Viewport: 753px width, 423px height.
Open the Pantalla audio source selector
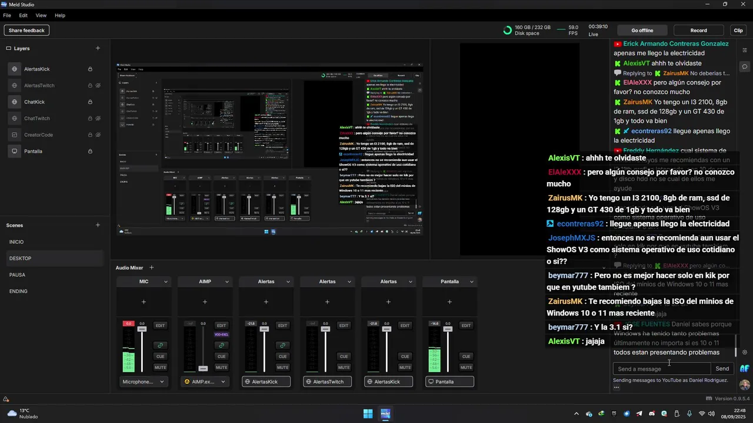tap(449, 382)
